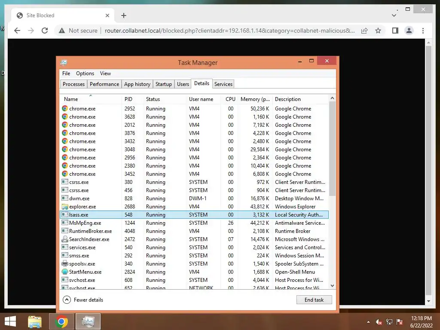Open the File menu in Task Manager
This screenshot has height=330, width=440.
(66, 73)
